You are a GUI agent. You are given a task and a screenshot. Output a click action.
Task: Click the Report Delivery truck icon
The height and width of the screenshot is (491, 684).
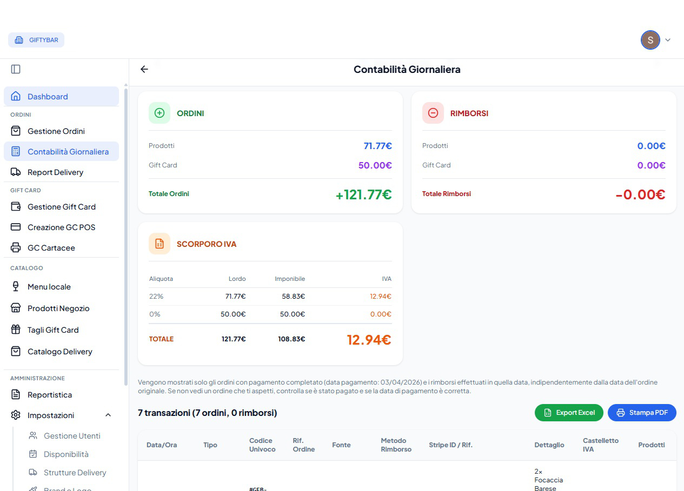16,172
